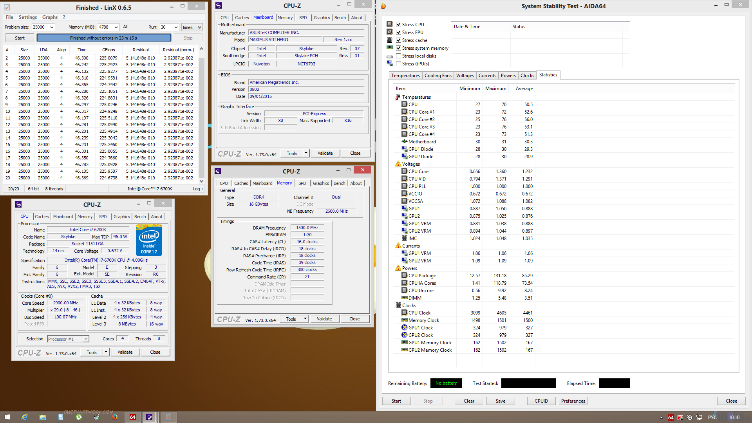Enable Stress local disks checkbox
The image size is (752, 423).
tap(398, 56)
